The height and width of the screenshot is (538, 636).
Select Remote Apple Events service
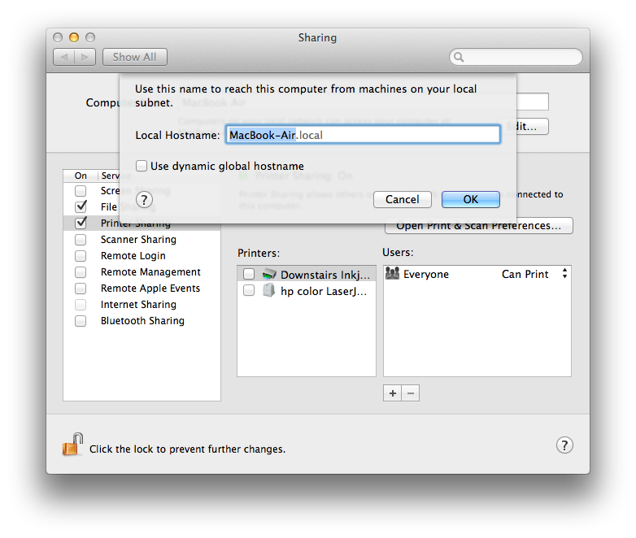coord(142,289)
